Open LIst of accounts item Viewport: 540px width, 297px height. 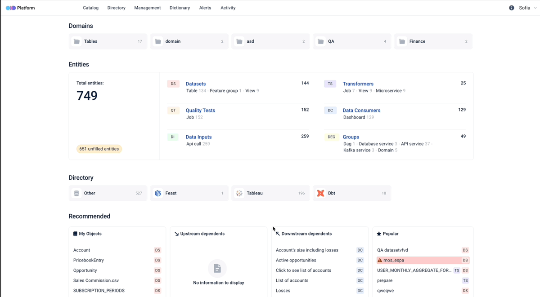[292, 280]
